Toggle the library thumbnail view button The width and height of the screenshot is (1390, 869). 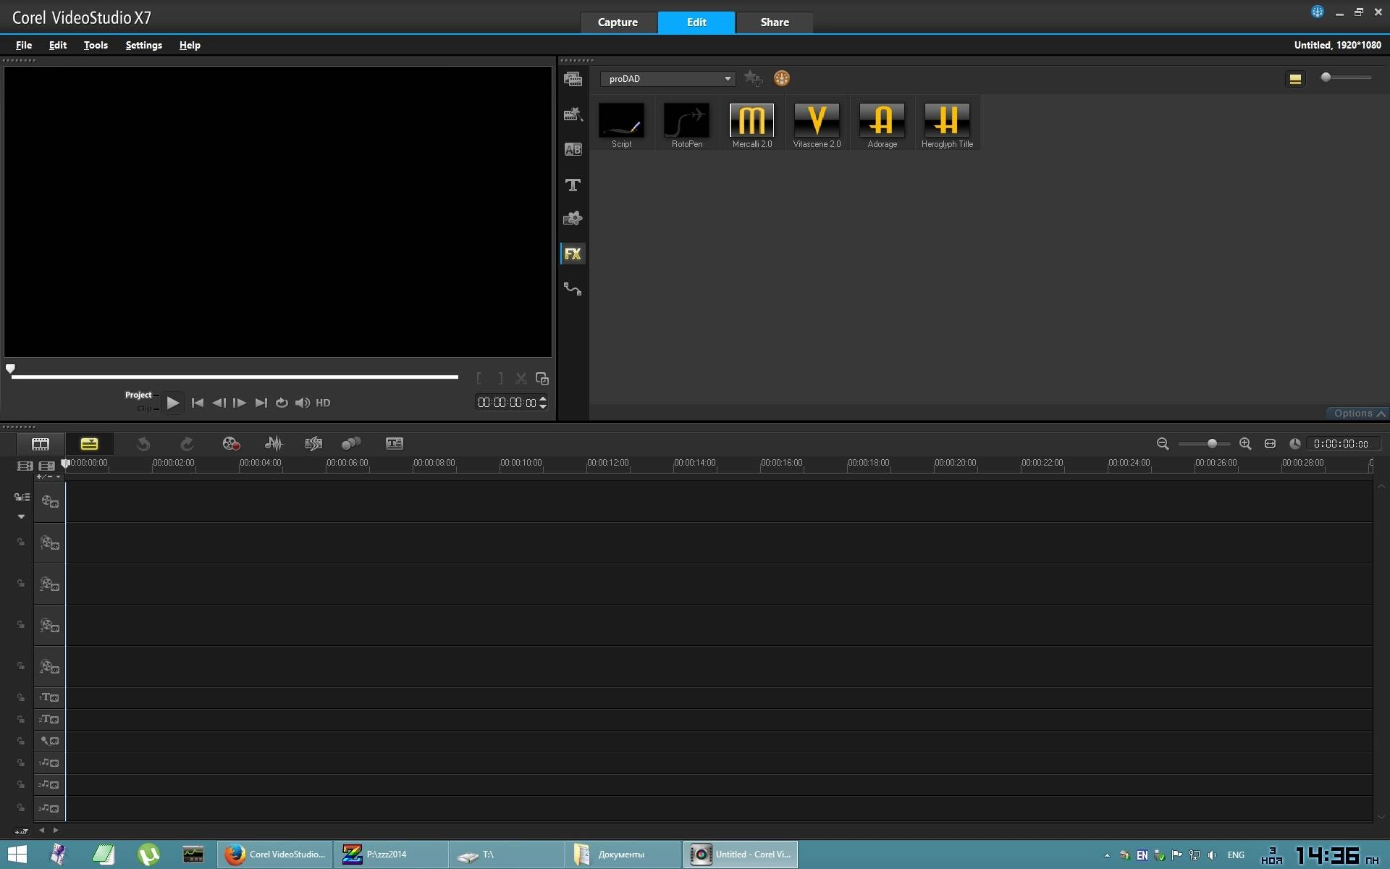point(1295,78)
